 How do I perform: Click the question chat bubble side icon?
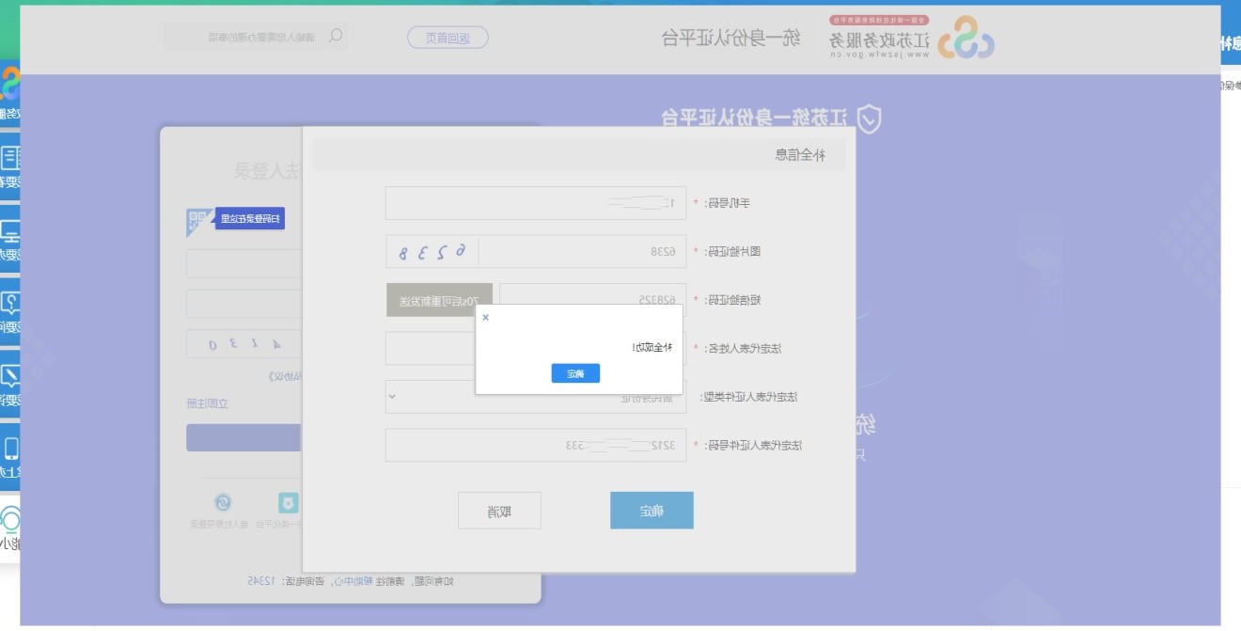coord(10,304)
